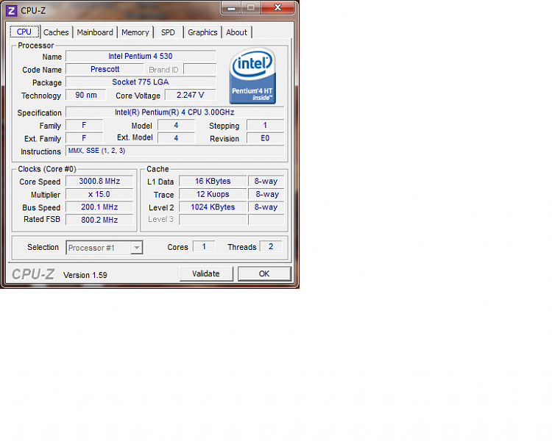Click the Revision value E0
The width and height of the screenshot is (552, 441).
click(x=265, y=138)
